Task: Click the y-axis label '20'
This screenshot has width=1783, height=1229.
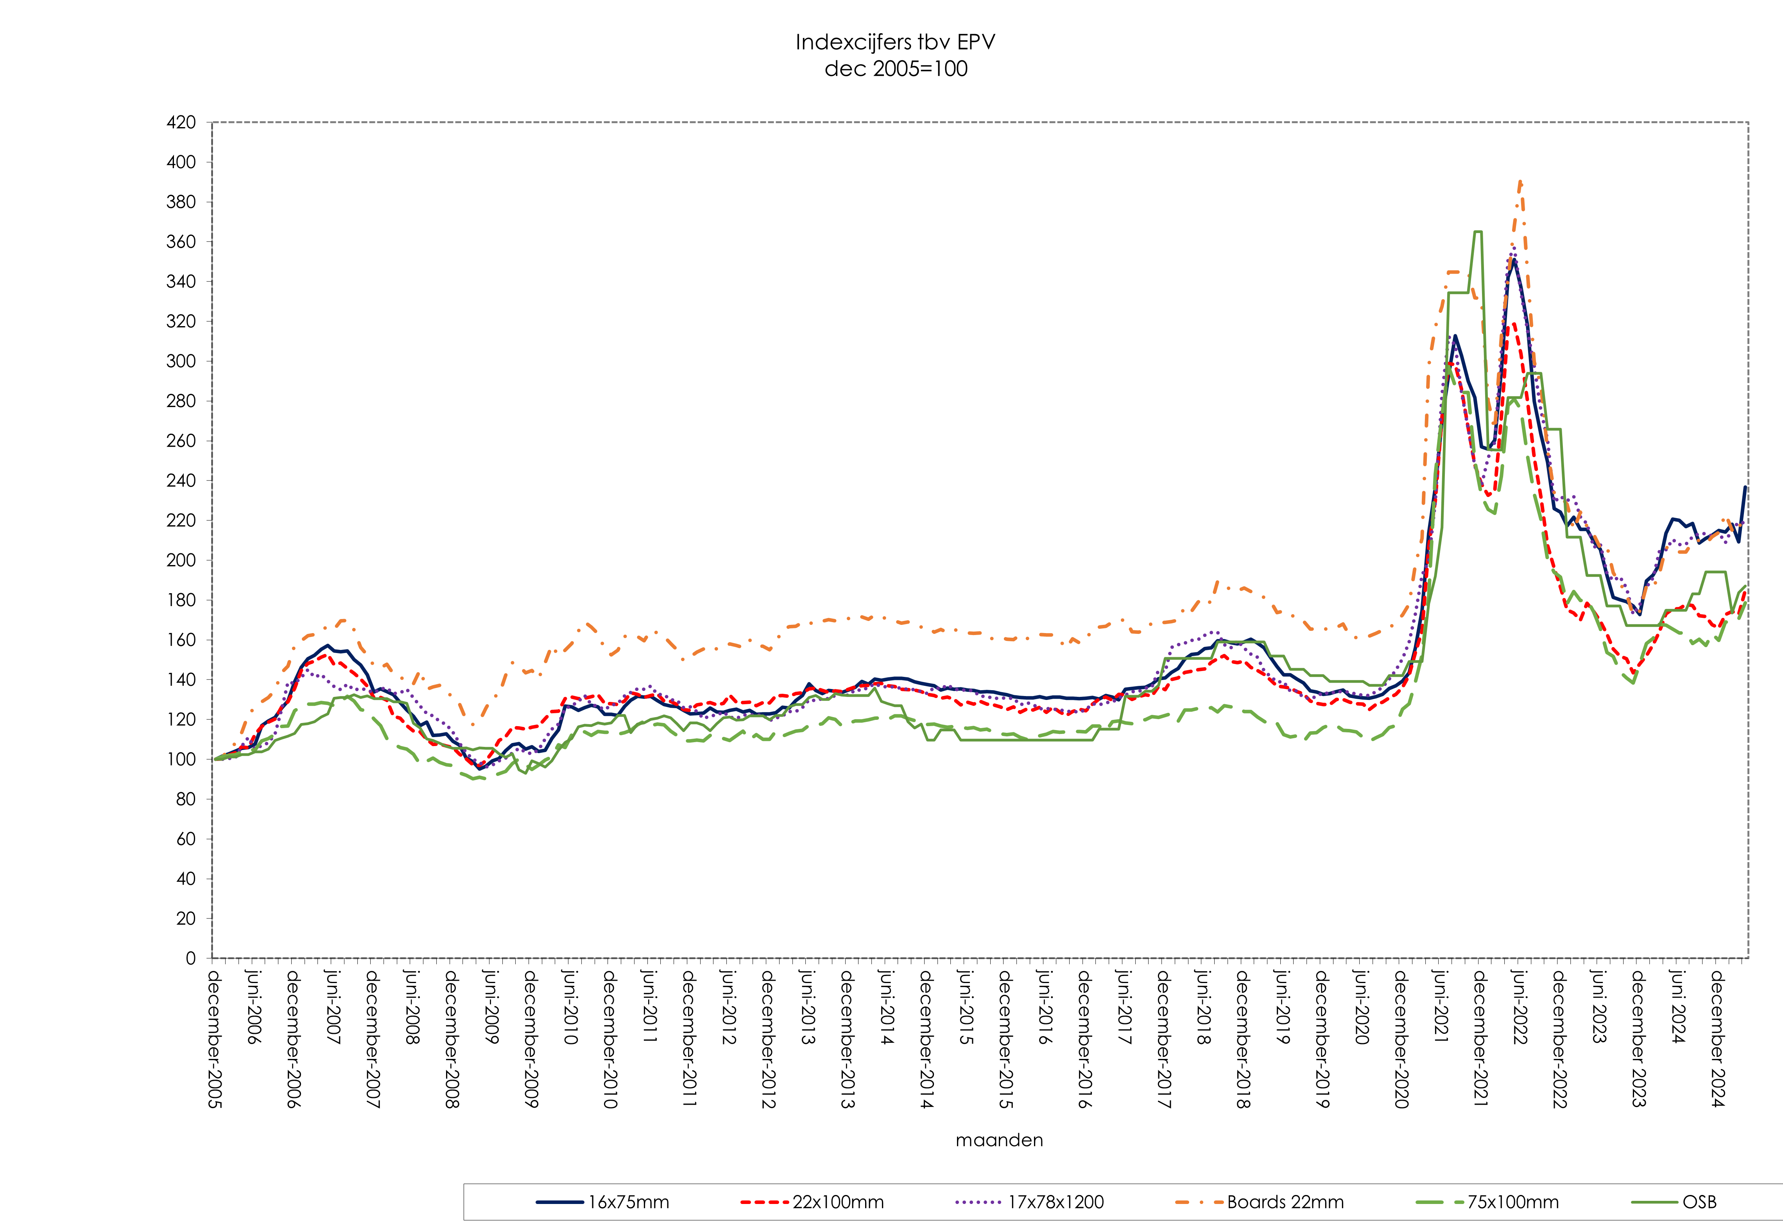Action: 186,919
